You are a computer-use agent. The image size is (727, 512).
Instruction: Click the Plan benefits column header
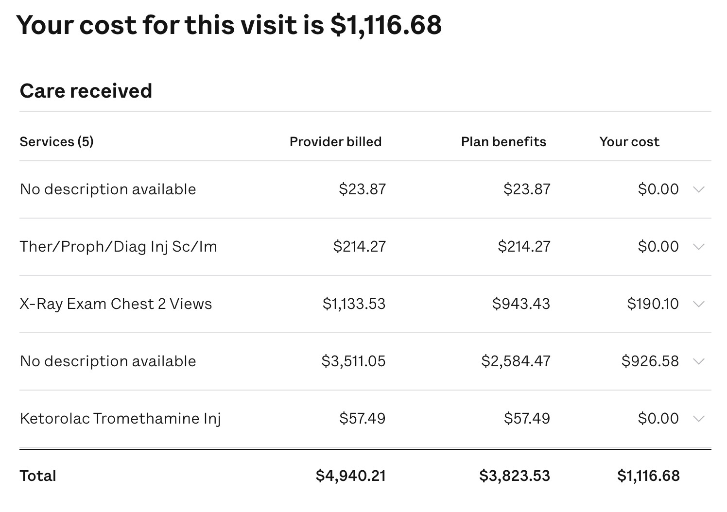503,142
